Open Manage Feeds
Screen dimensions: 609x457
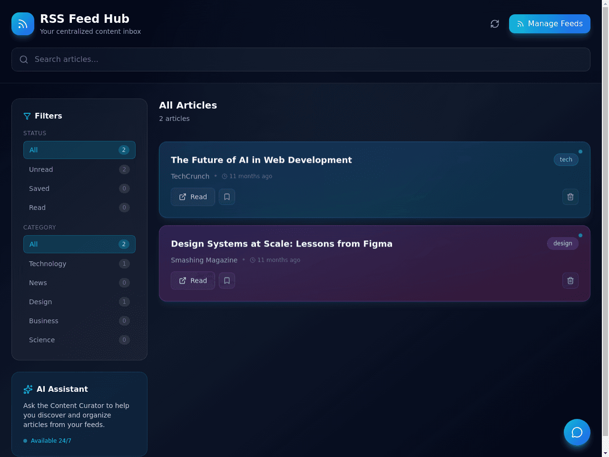[550, 24]
